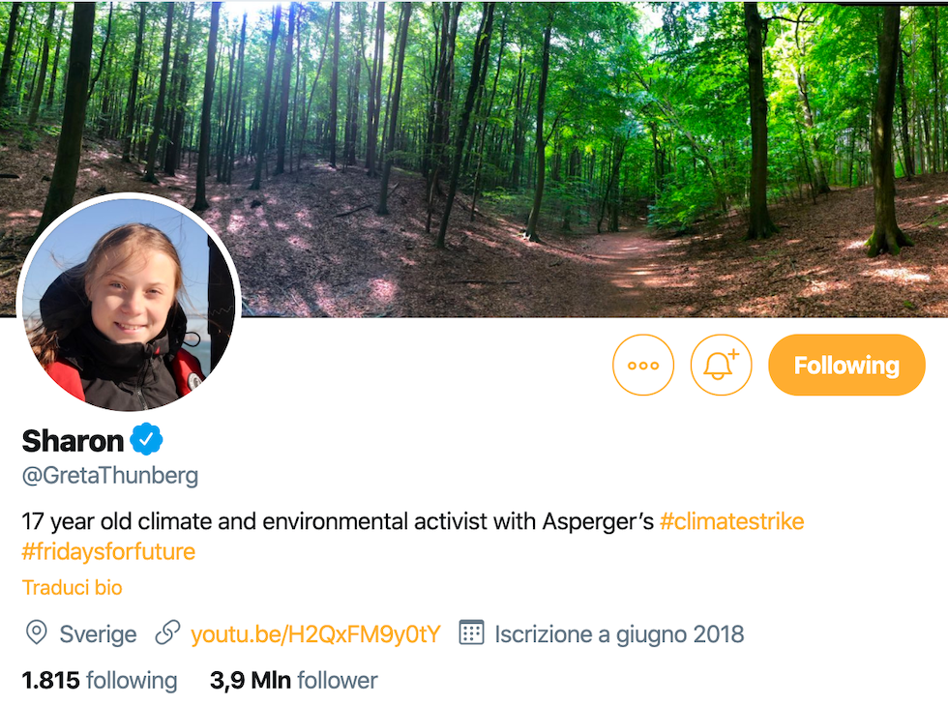Click the @GretaThunberg handle
Image resolution: width=948 pixels, height=706 pixels.
pyautogui.click(x=109, y=475)
